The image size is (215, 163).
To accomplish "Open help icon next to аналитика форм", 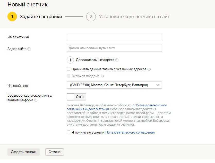I will point(36,100).
